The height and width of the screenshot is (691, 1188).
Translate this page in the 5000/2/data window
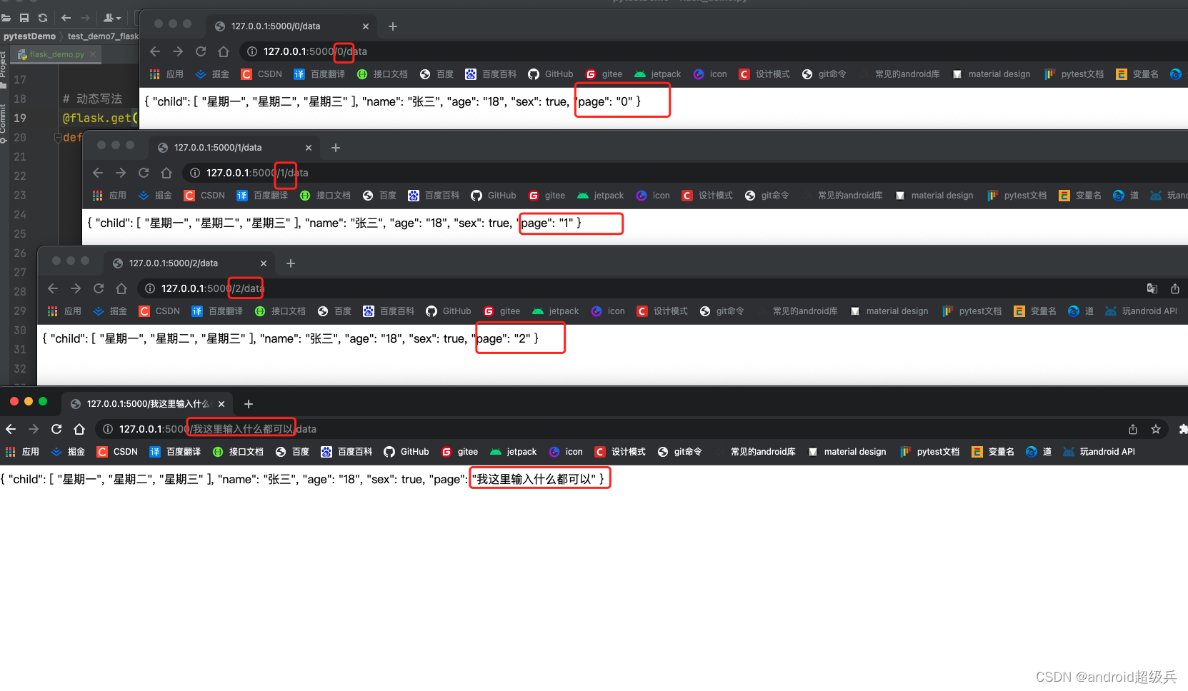click(1152, 288)
